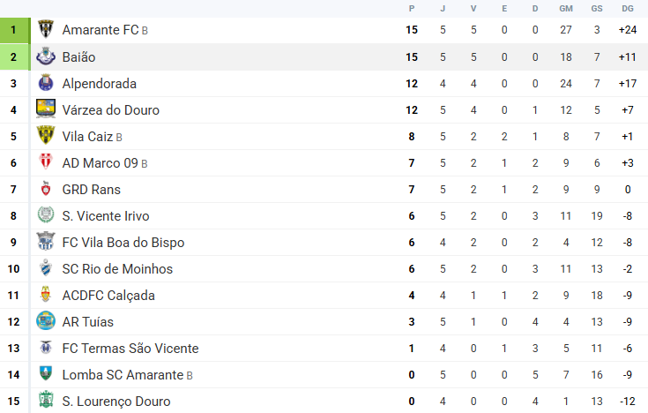
Task: Click the GRD Rans team badge
Action: tap(46, 189)
